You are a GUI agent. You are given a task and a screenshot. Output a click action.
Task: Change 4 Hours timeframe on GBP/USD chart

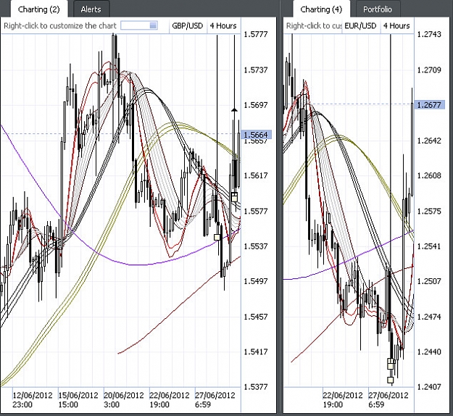(224, 25)
